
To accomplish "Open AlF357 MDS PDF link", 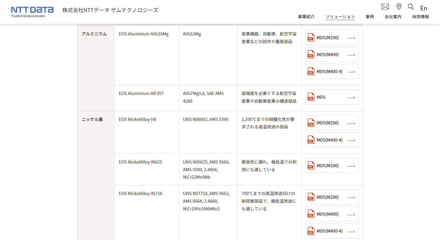I will point(332,97).
